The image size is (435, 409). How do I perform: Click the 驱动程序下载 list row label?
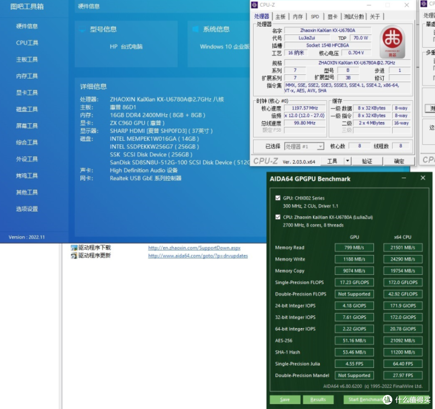94,248
